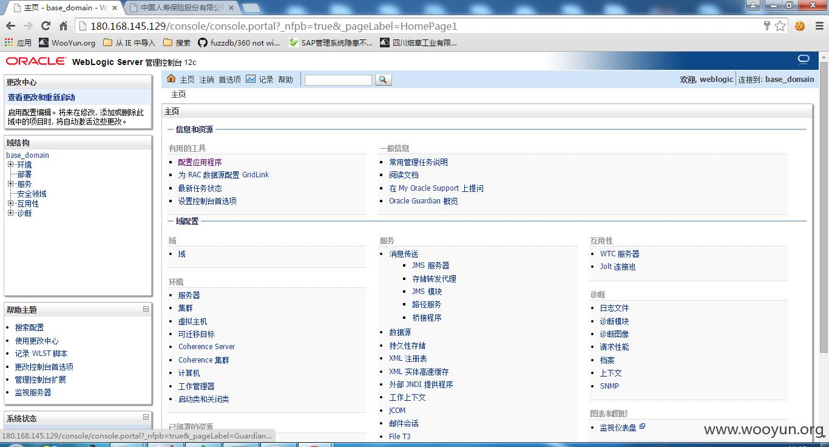Open the 邮件会话 link
Screen dimensions: 829x447
404,423
